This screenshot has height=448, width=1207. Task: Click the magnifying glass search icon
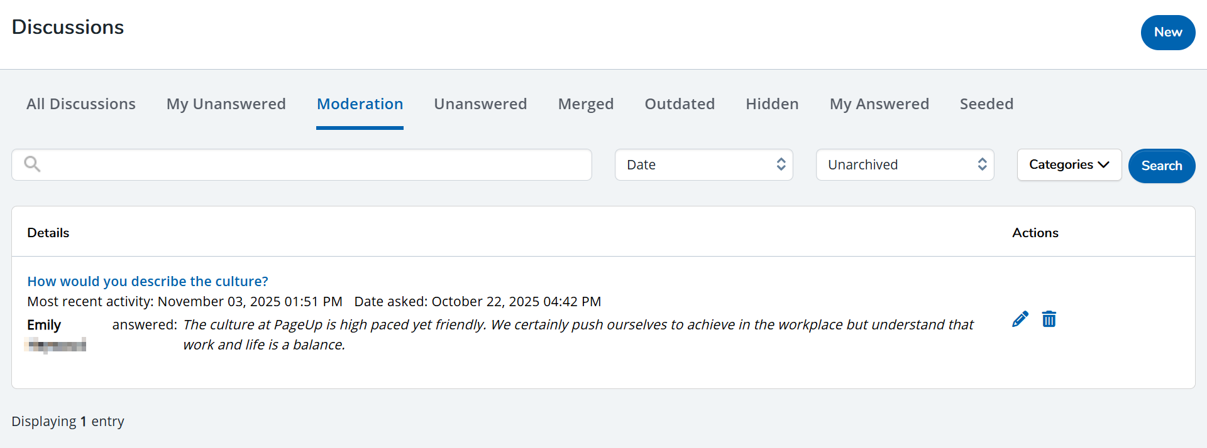pos(32,164)
